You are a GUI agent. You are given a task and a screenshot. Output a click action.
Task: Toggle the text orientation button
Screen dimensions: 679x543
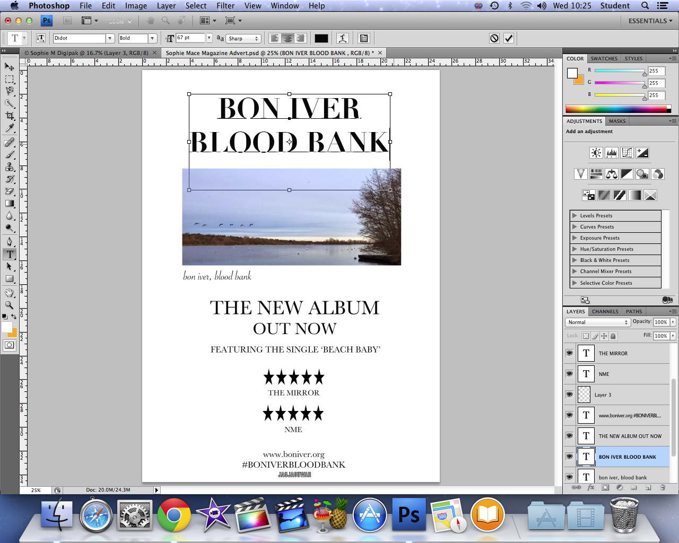tap(41, 38)
